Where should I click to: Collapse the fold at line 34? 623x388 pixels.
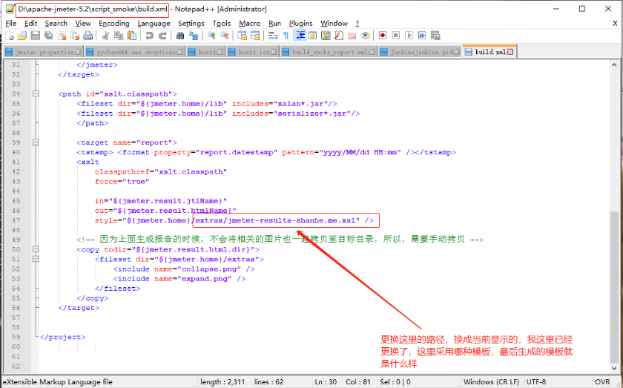pyautogui.click(x=36, y=93)
